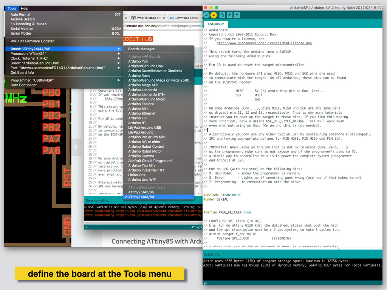Screen dimensions: 387x290
Task: Expand Processor: "ATtiny24" submenu
Action: (x=63, y=54)
